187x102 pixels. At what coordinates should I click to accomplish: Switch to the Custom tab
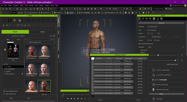(43, 32)
